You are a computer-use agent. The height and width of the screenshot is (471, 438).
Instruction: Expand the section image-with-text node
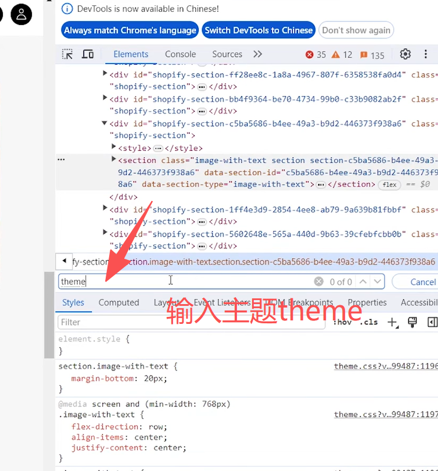(x=113, y=159)
